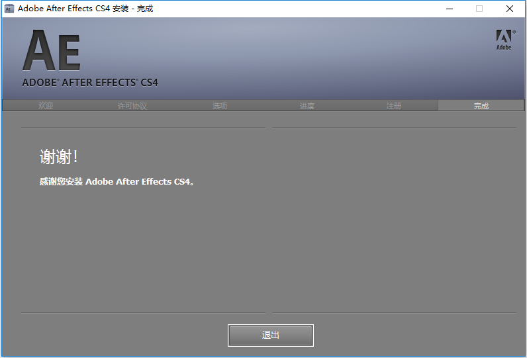Minimize the After Effects installer window

click(450, 9)
